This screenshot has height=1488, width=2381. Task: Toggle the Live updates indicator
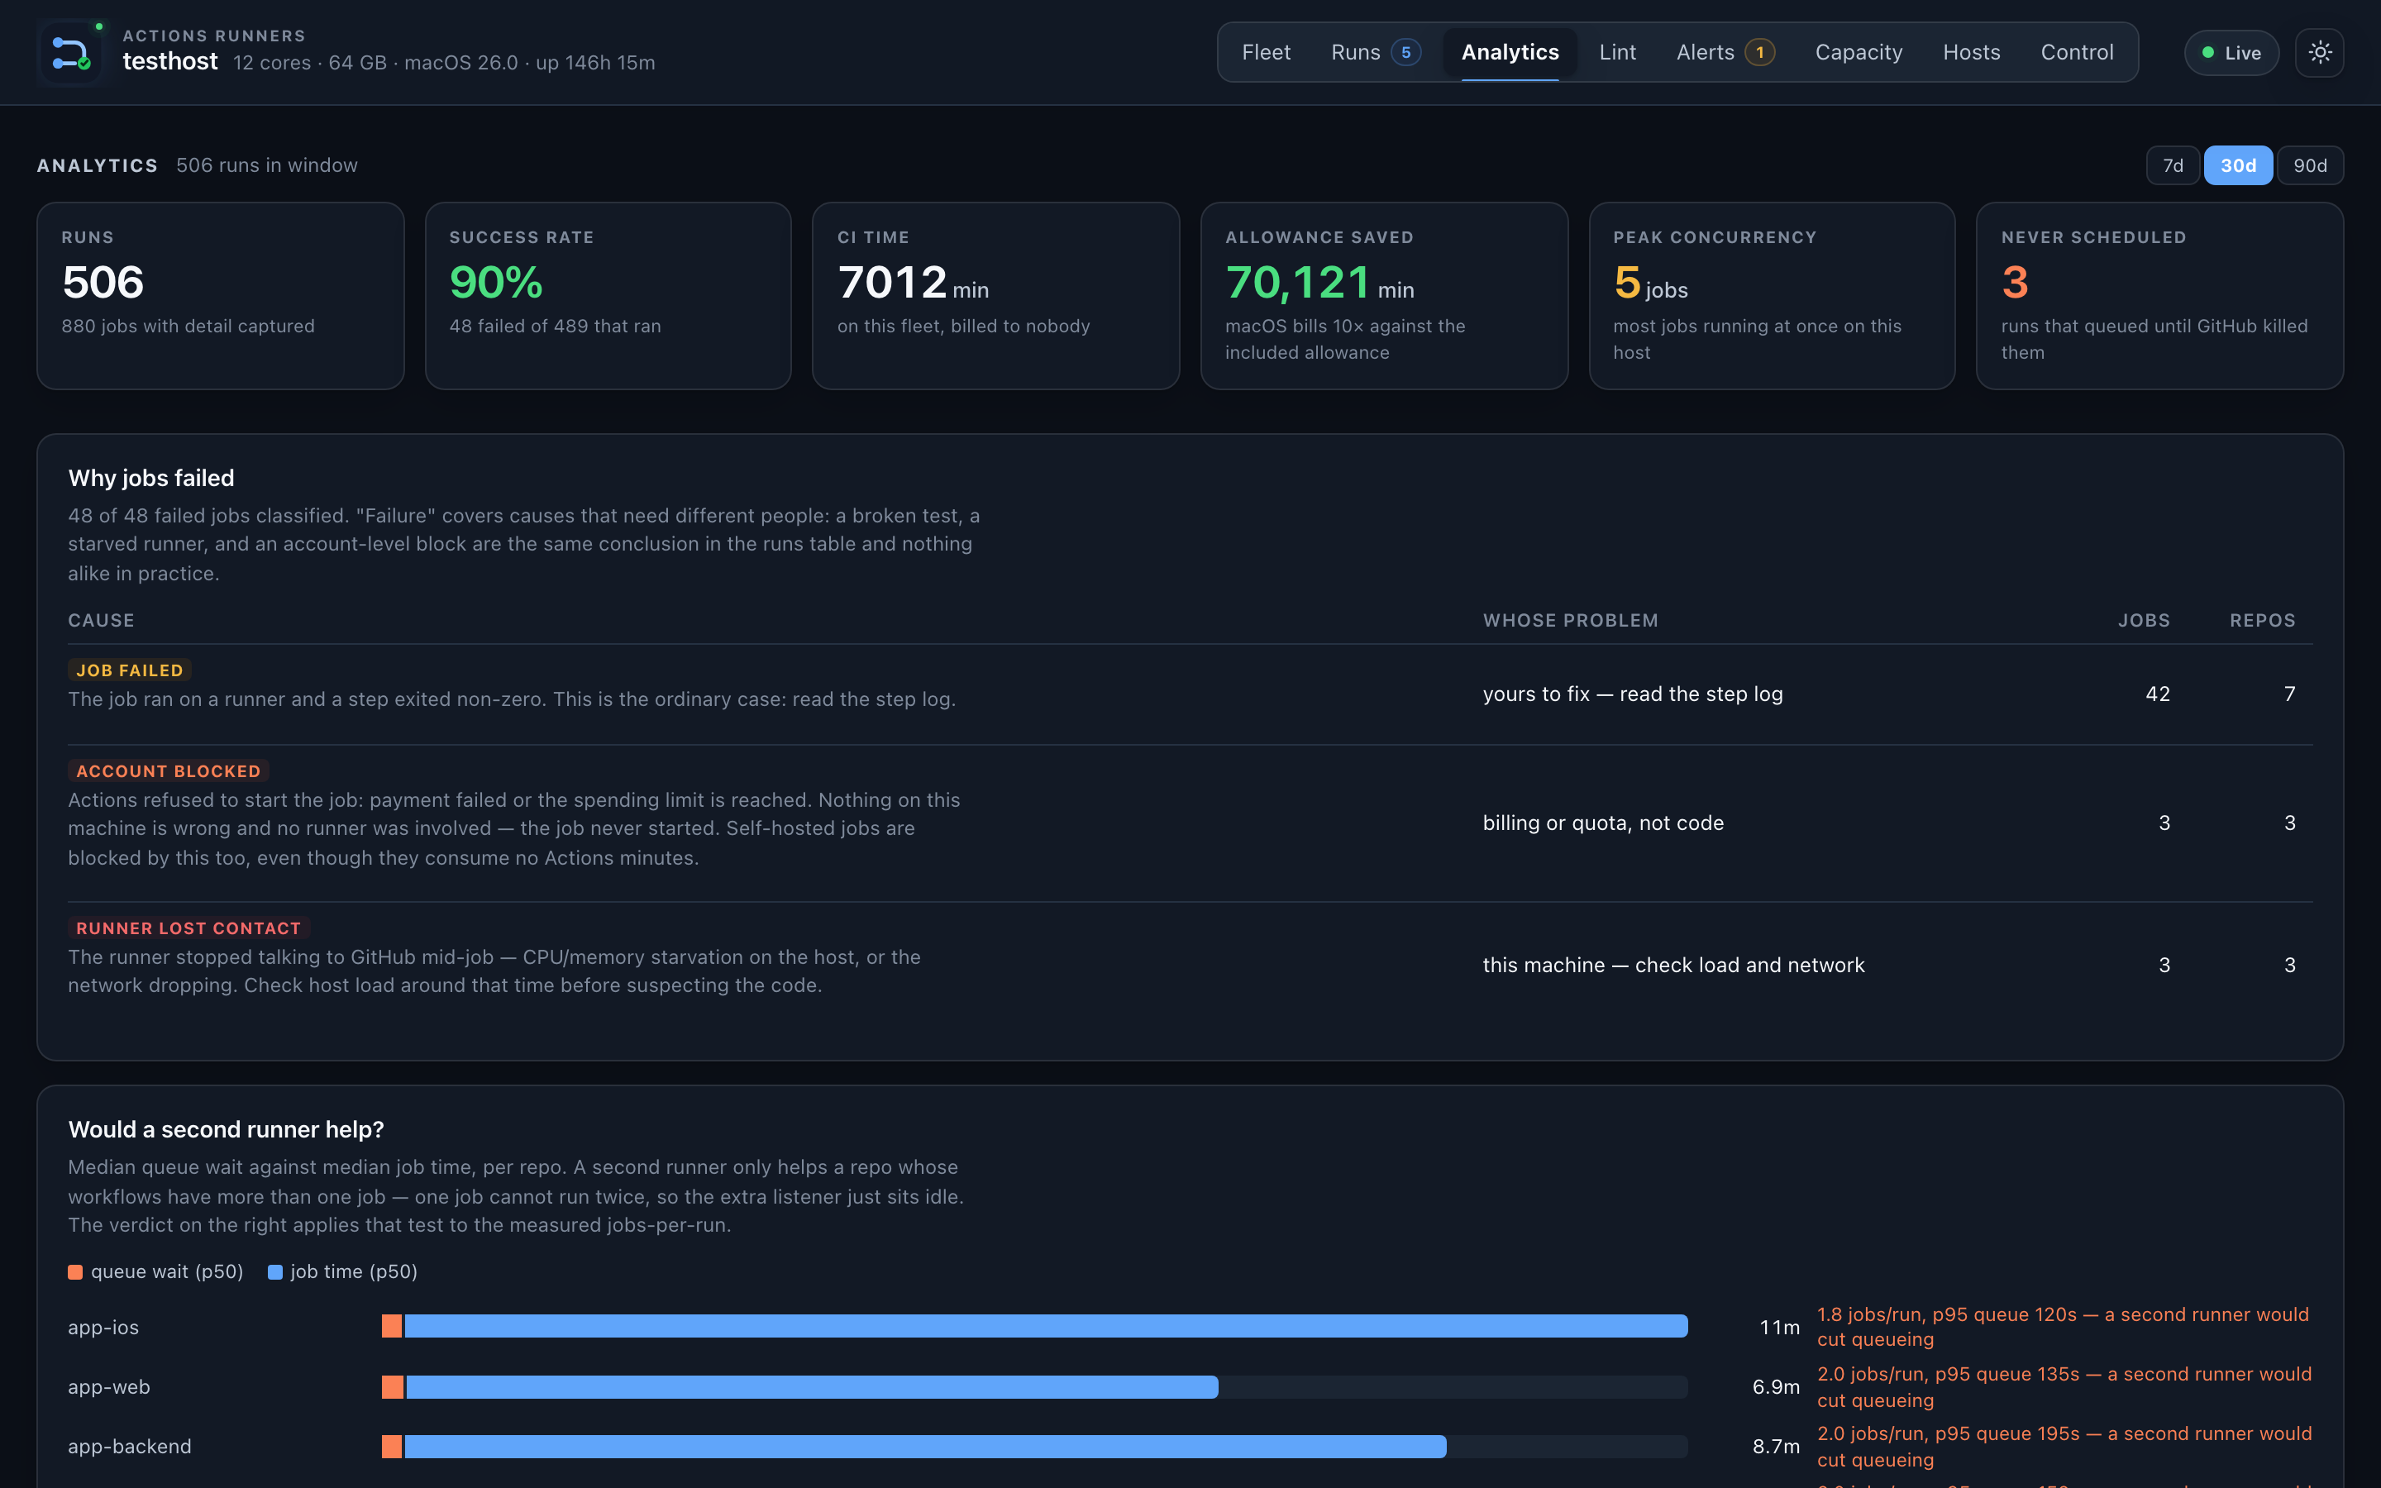pyautogui.click(x=2231, y=52)
